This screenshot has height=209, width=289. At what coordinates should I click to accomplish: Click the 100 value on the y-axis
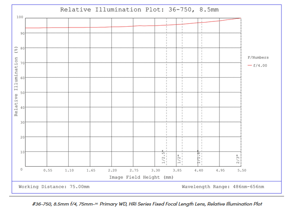(x=20, y=17)
